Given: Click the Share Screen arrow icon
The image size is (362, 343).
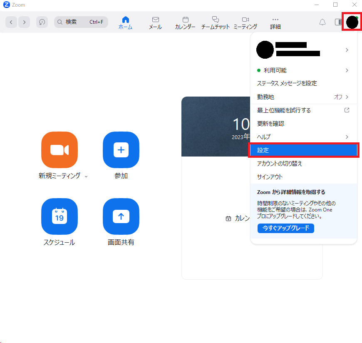Looking at the screenshot, I should tap(121, 216).
